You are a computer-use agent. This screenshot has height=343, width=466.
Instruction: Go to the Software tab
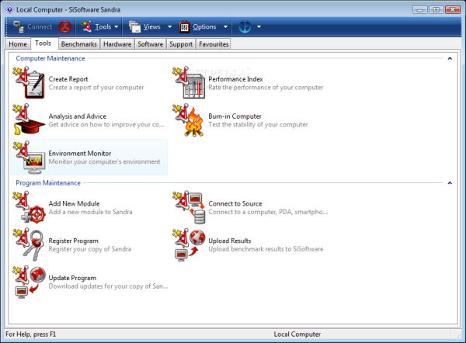pyautogui.click(x=151, y=44)
